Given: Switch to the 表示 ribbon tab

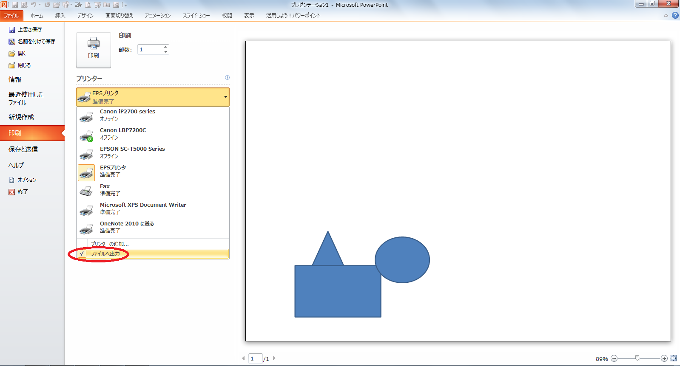Looking at the screenshot, I should coord(249,16).
